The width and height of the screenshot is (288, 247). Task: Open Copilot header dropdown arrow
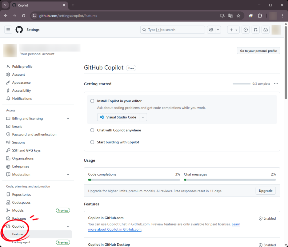[218, 30]
